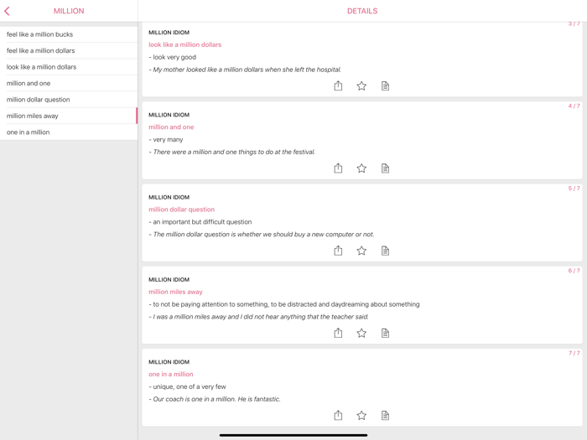The width and height of the screenshot is (587, 440).
Task: Click the DETAILS header title
Action: point(362,11)
